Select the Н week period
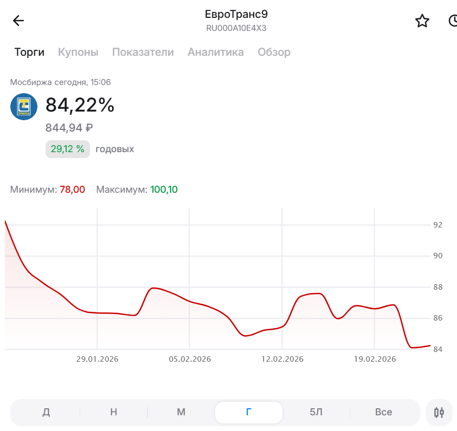This screenshot has height=431, width=457. (114, 412)
